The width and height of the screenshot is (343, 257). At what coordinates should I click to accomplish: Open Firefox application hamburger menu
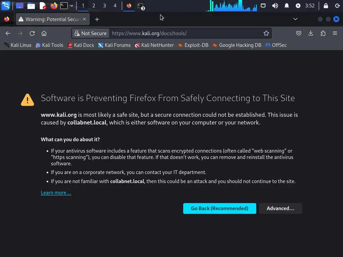click(x=335, y=33)
